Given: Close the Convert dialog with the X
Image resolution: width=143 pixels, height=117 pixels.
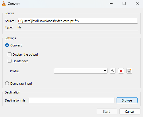Looking at the screenshot, I should tap(137, 4).
